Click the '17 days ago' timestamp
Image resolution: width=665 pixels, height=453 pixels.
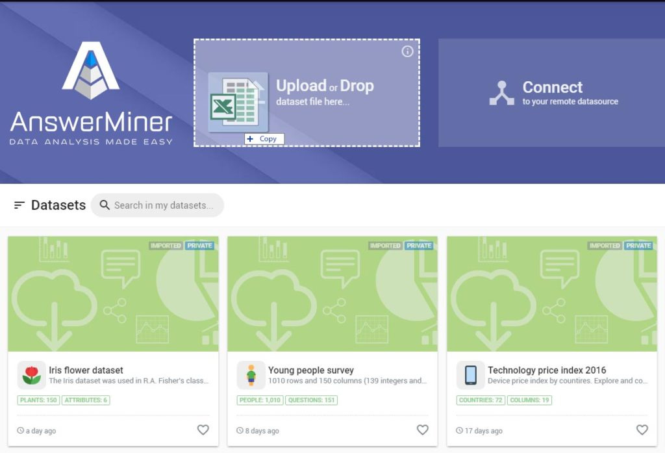483,431
